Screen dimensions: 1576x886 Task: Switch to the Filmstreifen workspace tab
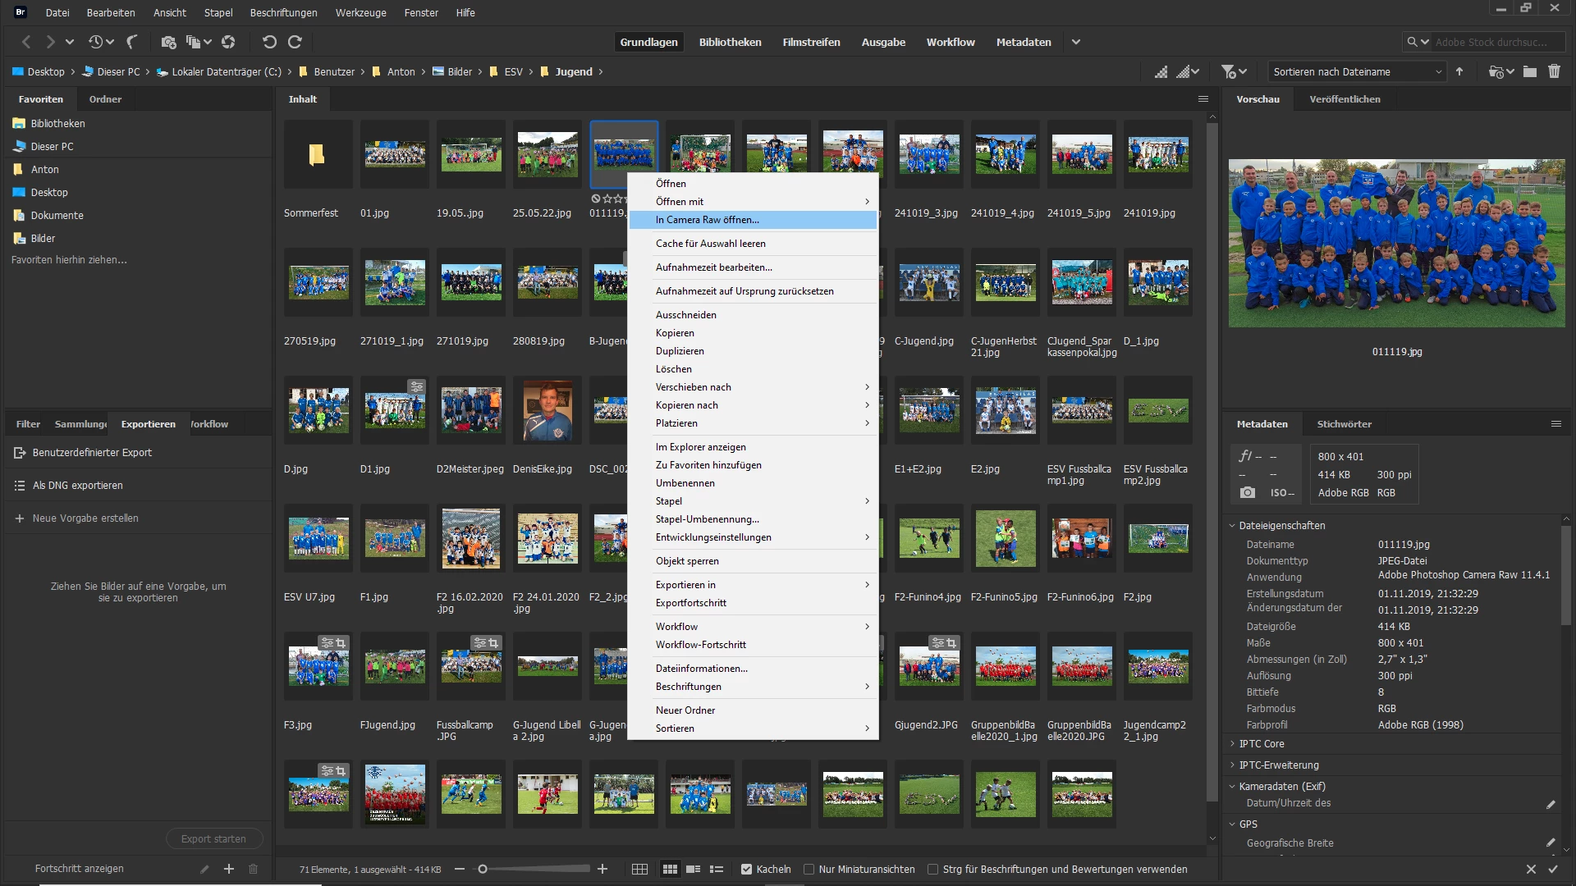tap(811, 42)
